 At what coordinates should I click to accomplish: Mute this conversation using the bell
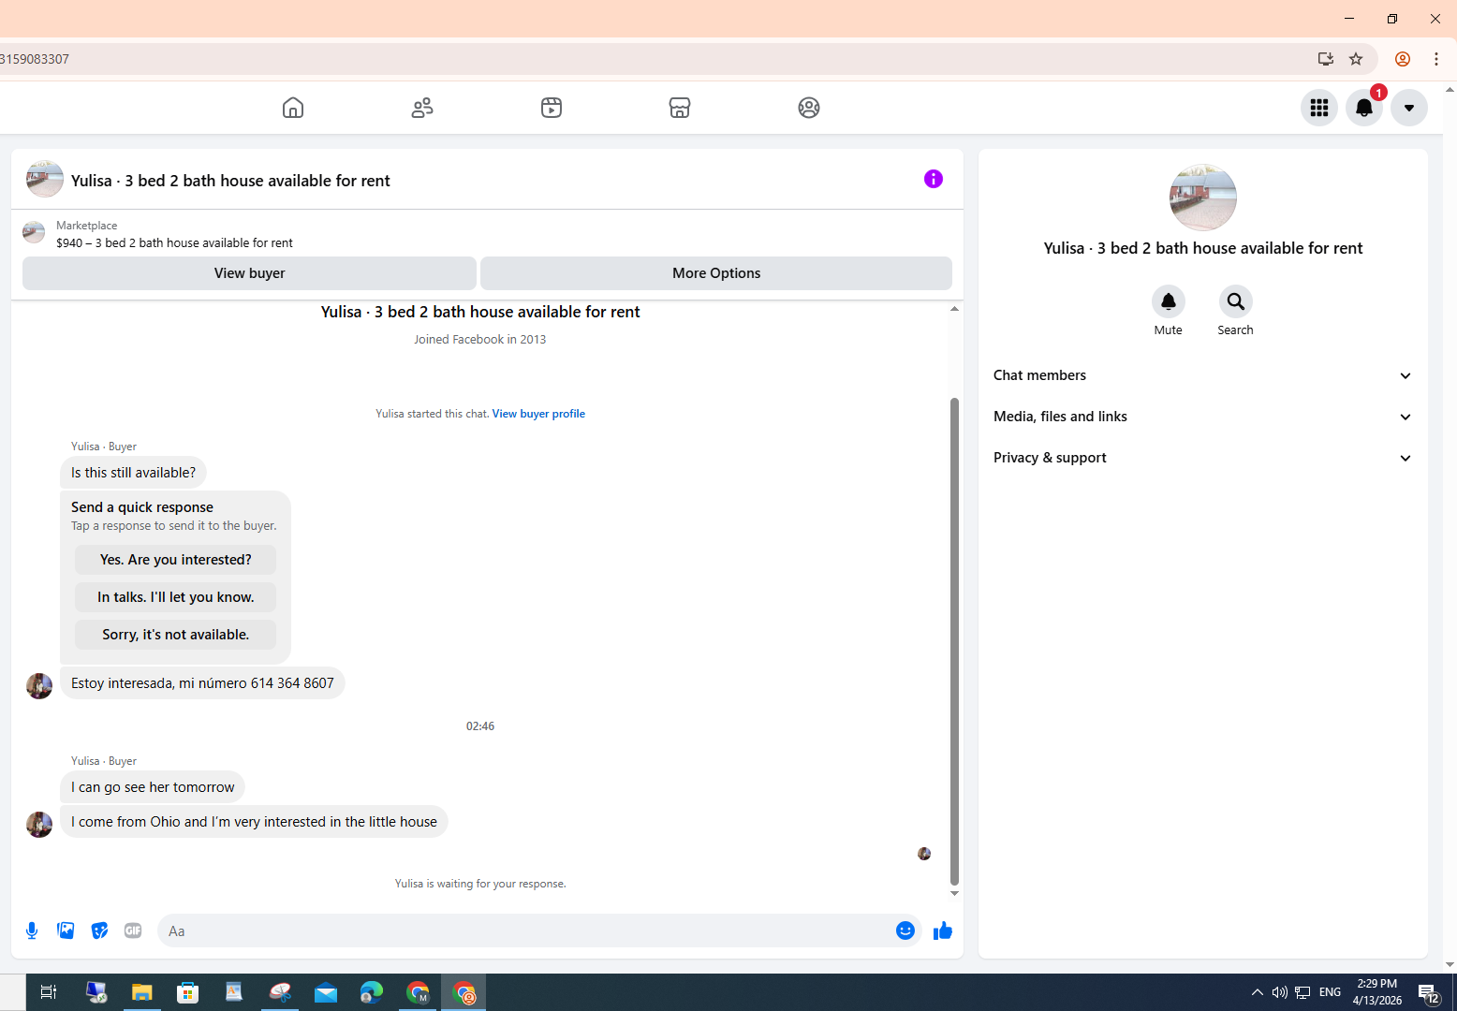(1169, 301)
